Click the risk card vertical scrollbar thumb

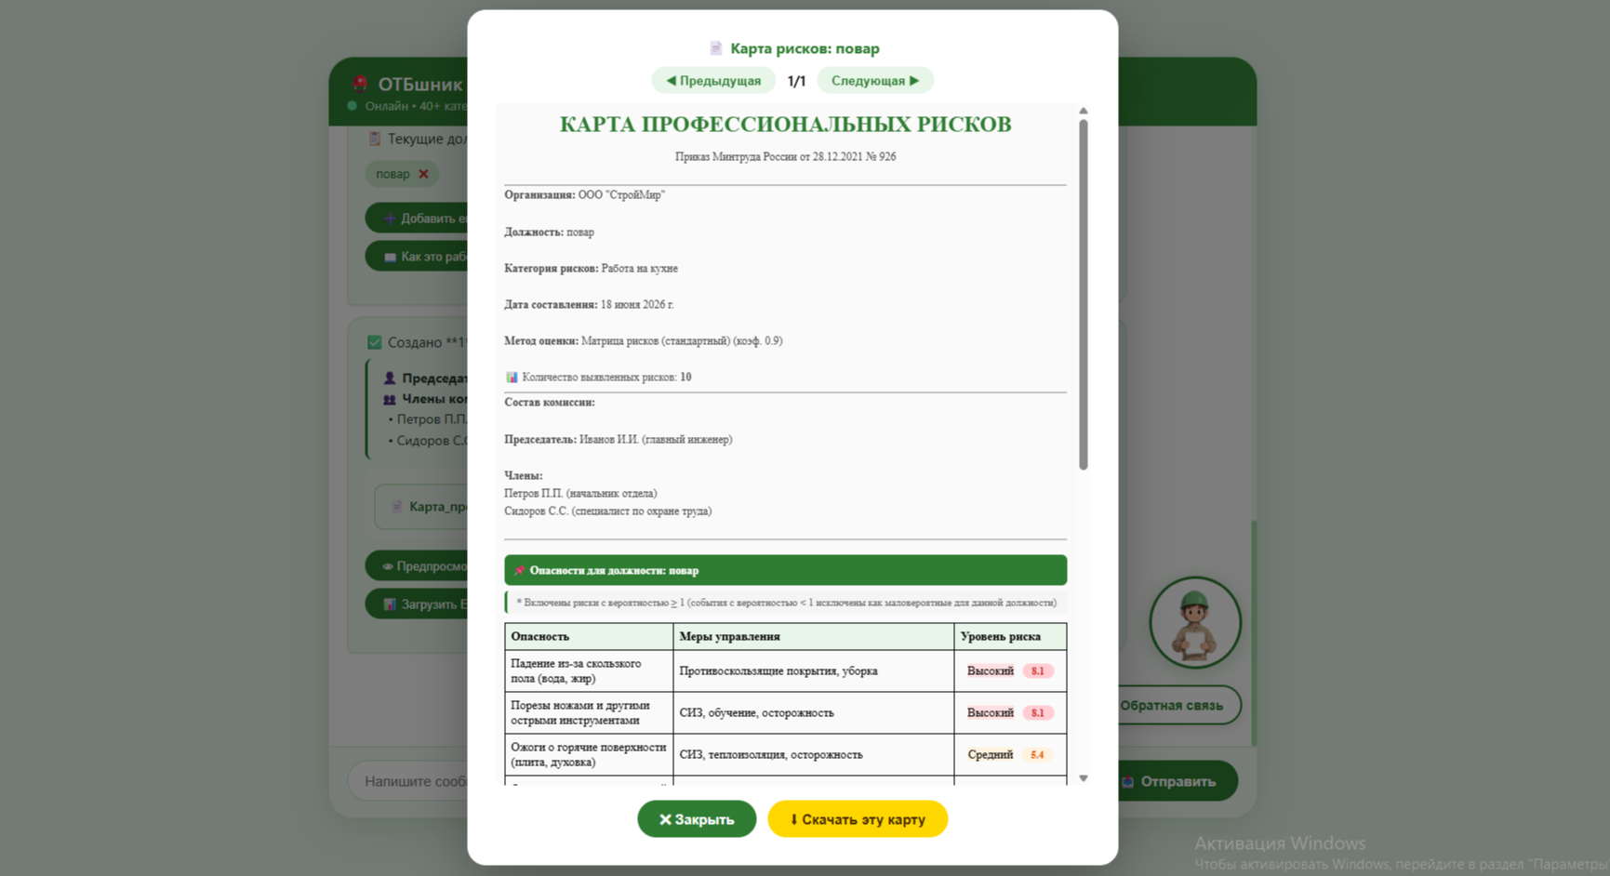(x=1084, y=294)
